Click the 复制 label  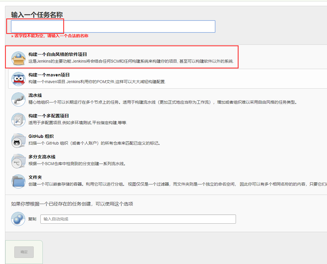[32, 219]
